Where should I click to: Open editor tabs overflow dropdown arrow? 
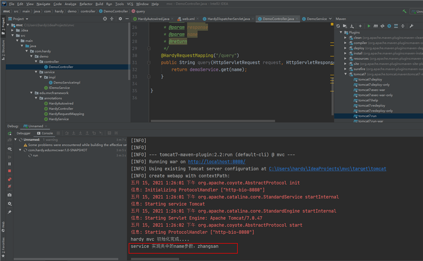[330, 19]
